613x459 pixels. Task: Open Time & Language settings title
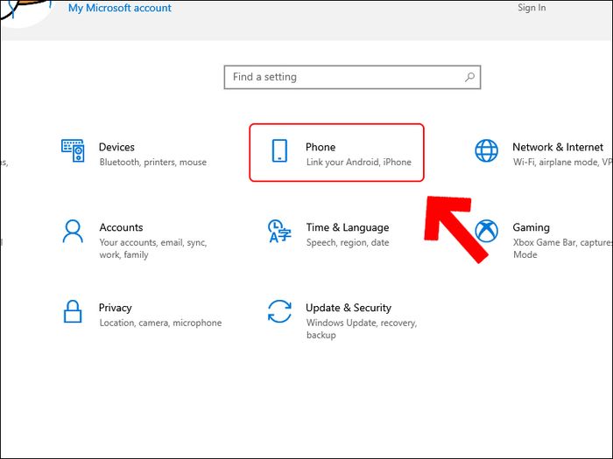pos(348,227)
